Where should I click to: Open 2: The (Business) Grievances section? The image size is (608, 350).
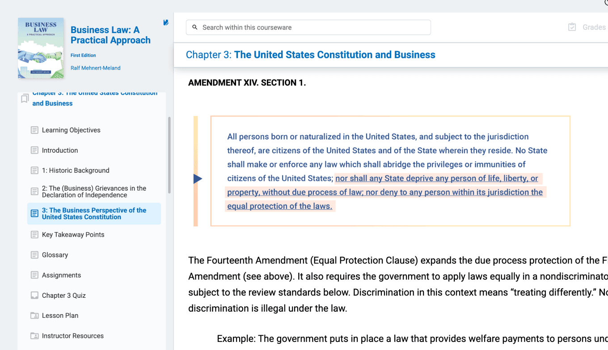(94, 192)
